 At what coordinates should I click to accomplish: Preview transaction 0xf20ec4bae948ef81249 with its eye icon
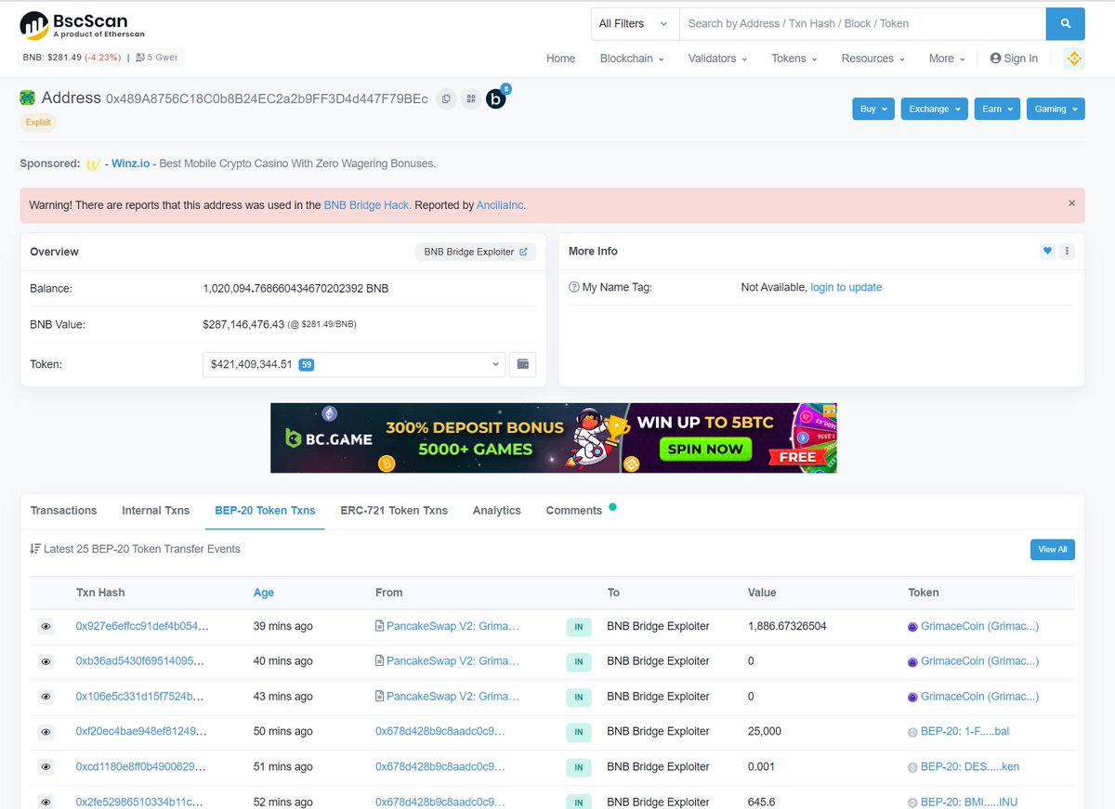click(46, 732)
